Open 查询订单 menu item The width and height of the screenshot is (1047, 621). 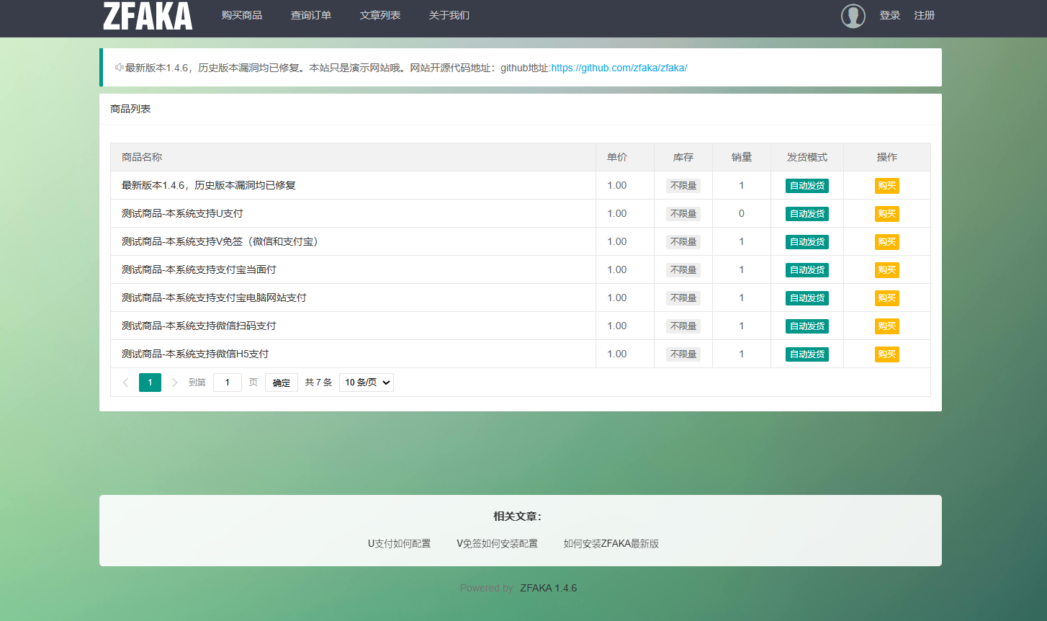tap(311, 15)
